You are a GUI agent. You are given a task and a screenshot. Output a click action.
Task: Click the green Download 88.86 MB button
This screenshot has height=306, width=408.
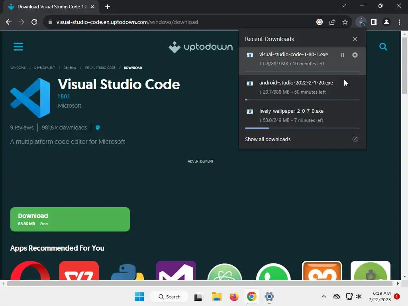click(70, 220)
